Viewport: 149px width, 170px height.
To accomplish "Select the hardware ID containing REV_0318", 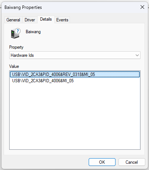I will pos(75,74).
